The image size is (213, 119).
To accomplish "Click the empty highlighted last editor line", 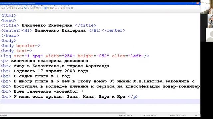I will 100,101.
